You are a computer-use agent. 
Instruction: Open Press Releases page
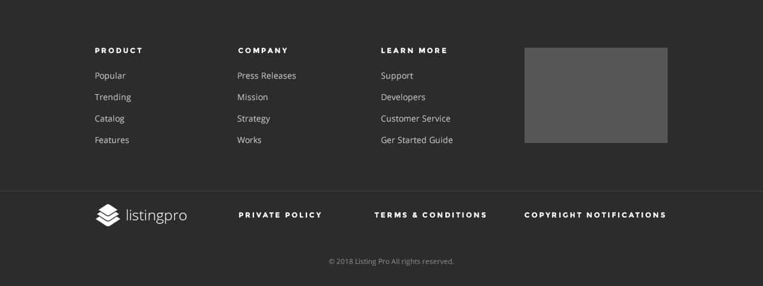click(266, 76)
